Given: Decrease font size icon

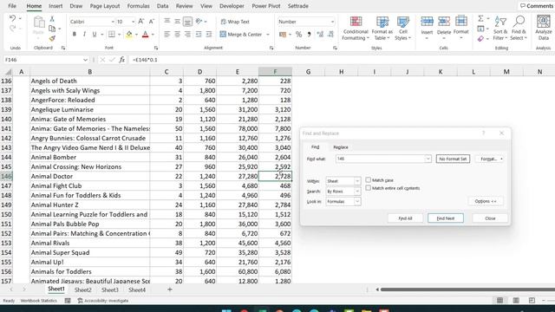Looking at the screenshot, I should pyautogui.click(x=152, y=22).
